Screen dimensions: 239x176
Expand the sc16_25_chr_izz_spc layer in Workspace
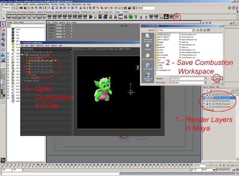pos(28,60)
